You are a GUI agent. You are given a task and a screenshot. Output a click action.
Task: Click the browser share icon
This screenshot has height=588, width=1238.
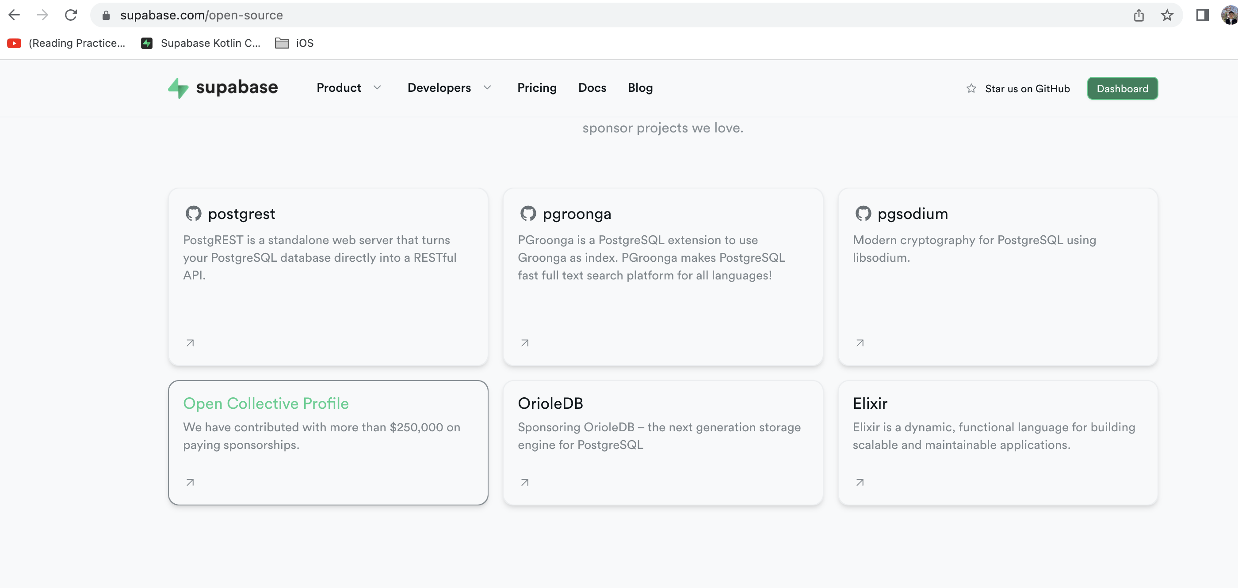[1139, 15]
